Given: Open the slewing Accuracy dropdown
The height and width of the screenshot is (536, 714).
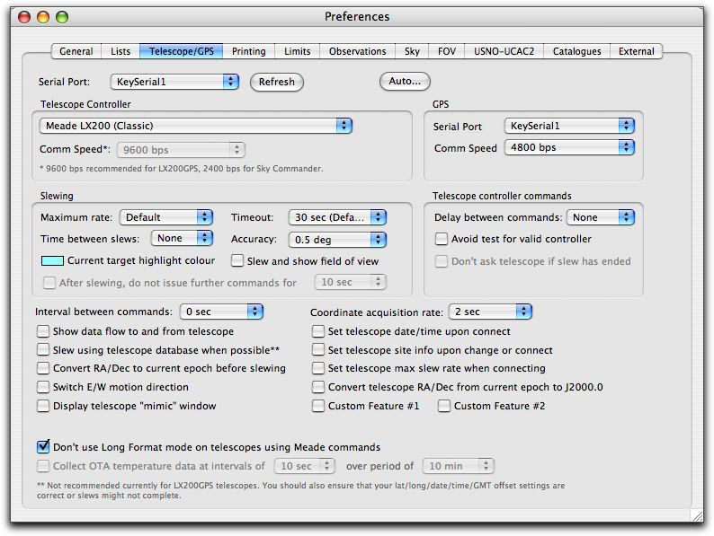Looking at the screenshot, I should pyautogui.click(x=337, y=240).
